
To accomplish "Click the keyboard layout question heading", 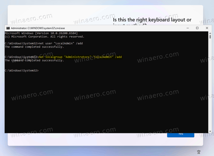I will tap(152, 20).
